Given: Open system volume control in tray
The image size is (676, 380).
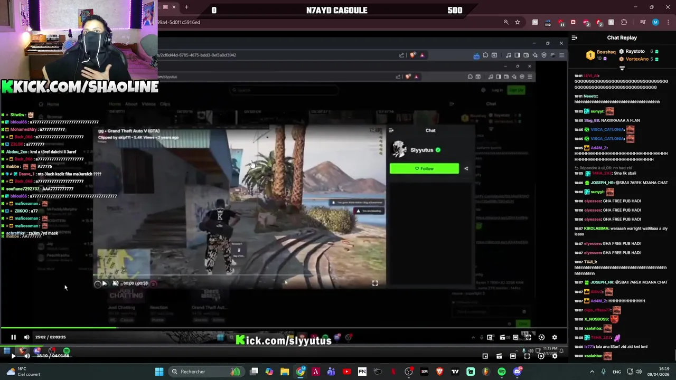Looking at the screenshot, I should click(x=639, y=372).
